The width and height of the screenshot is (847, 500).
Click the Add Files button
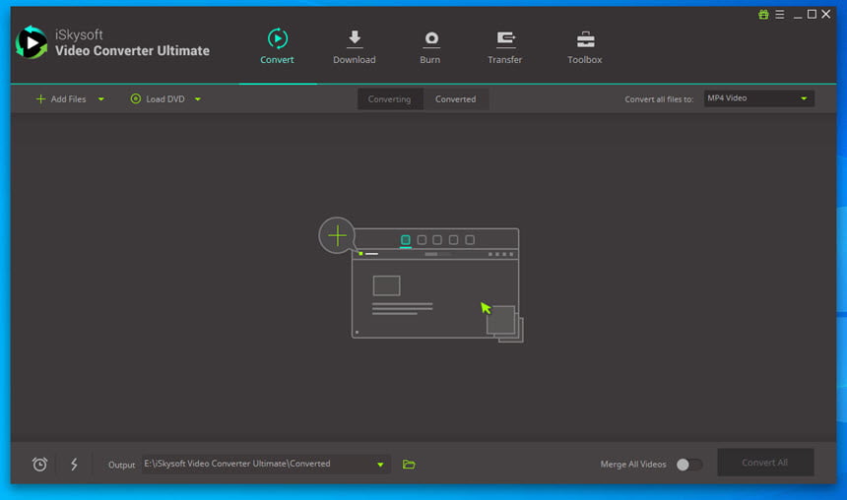(61, 98)
